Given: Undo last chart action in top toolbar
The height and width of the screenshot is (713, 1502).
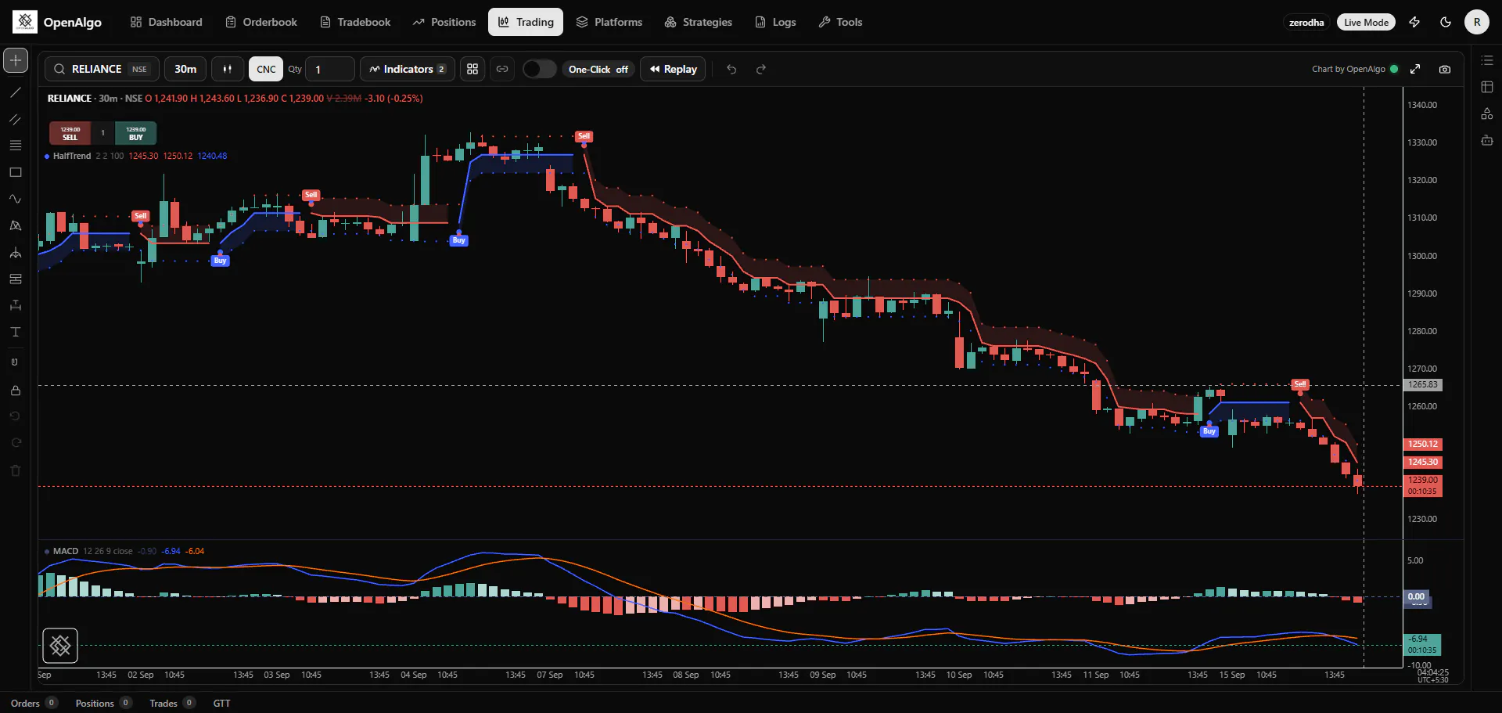Looking at the screenshot, I should click(x=731, y=69).
